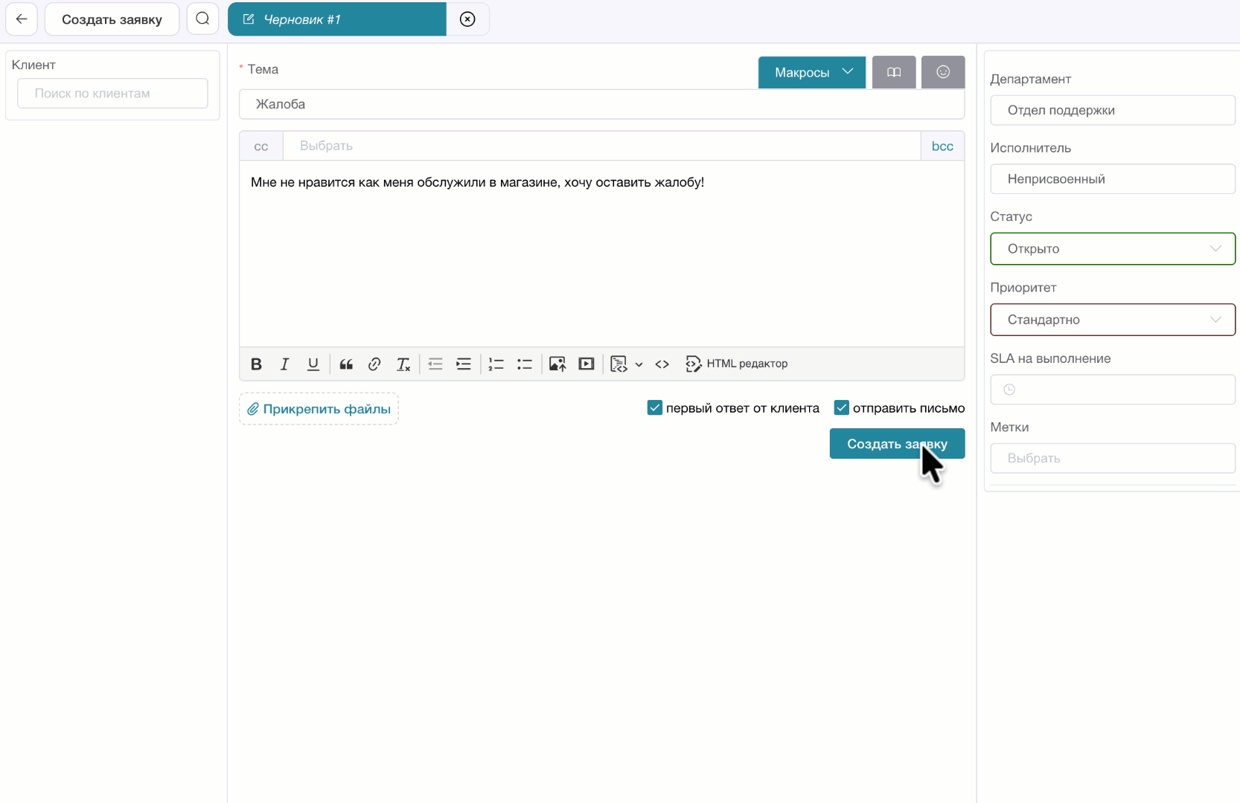Toggle bold formatting in editor toolbar
This screenshot has height=803, width=1240.
[x=256, y=364]
